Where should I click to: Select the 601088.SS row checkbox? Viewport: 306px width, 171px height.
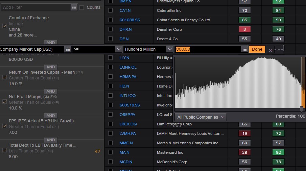110,20
